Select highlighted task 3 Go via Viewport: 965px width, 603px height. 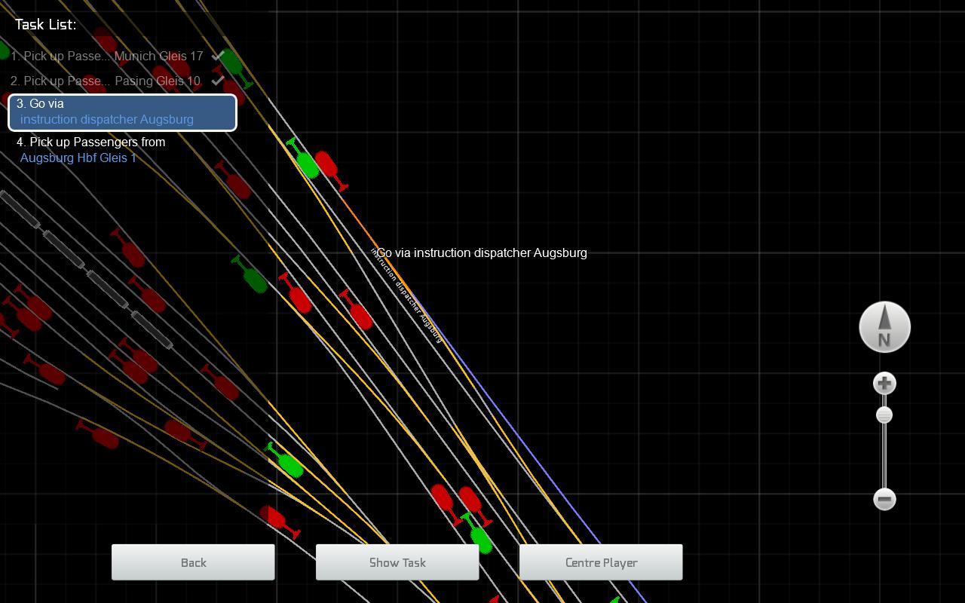point(122,112)
